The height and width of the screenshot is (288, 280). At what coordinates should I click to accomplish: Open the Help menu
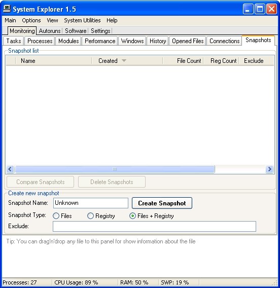coord(112,20)
